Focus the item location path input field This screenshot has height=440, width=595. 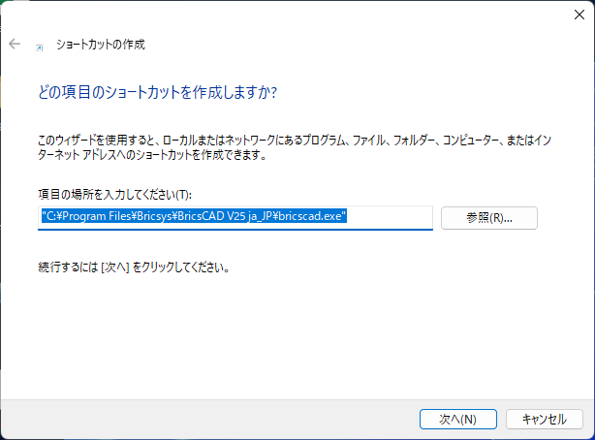[x=233, y=217]
